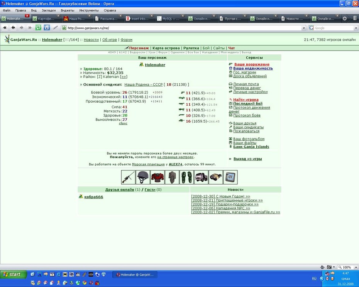Open the Инструменты menu

pos(89,10)
